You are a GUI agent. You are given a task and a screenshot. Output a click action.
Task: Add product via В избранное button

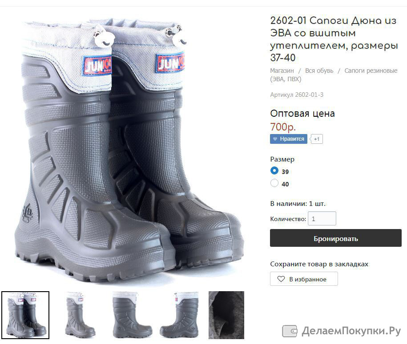[x=304, y=279]
